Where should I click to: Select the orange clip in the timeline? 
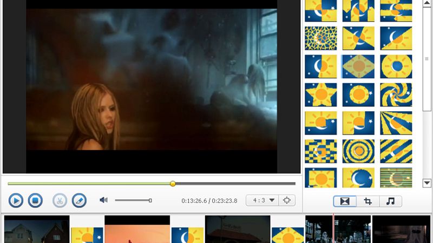137,229
